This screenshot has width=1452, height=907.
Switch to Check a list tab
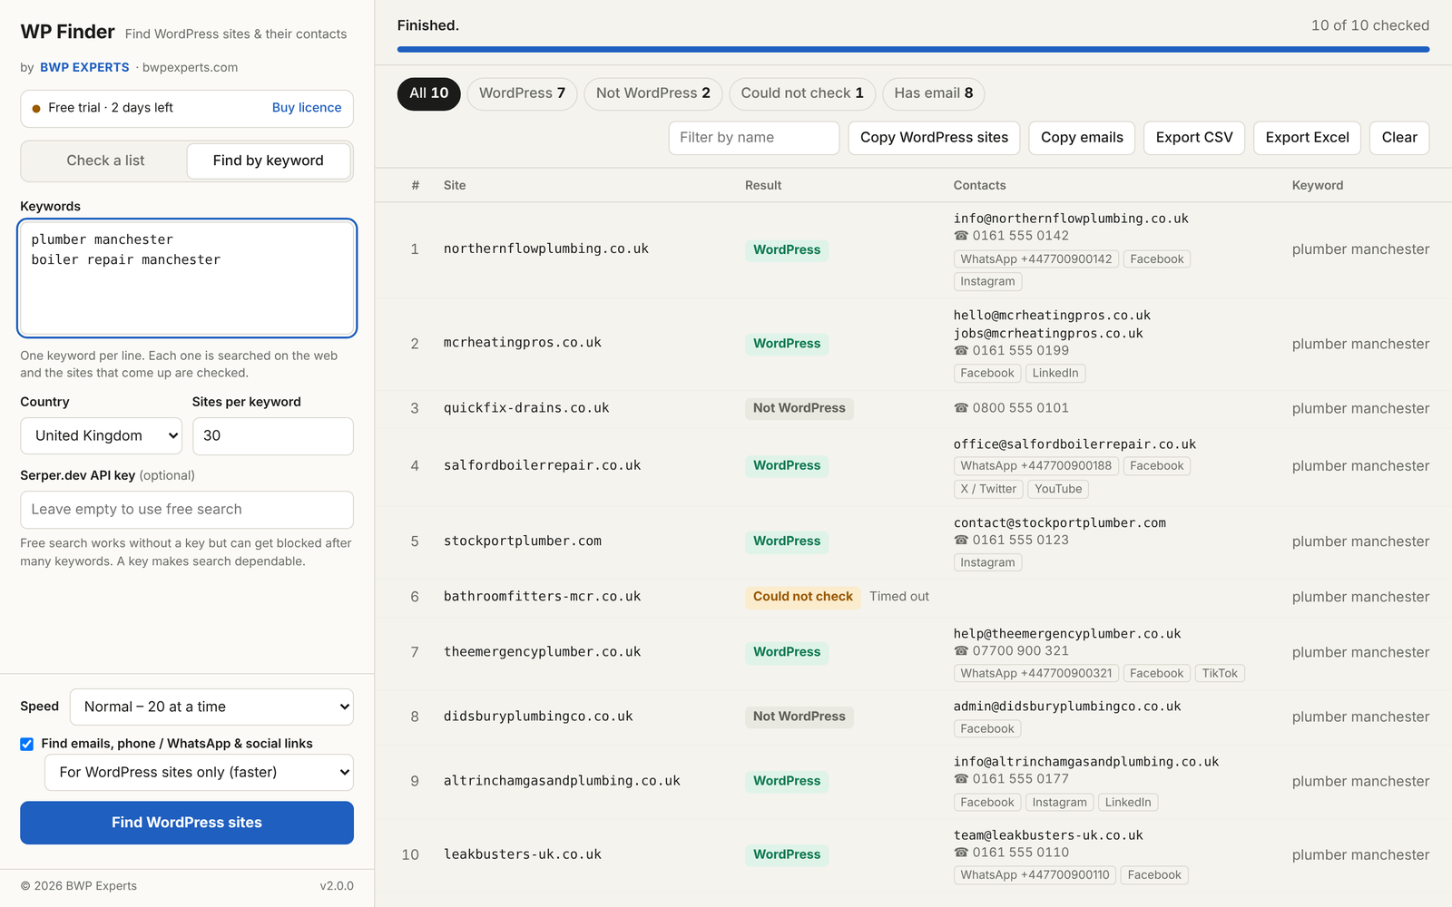tap(105, 161)
